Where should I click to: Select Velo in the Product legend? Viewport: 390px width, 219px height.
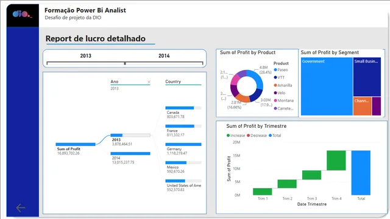pyautogui.click(x=280, y=93)
